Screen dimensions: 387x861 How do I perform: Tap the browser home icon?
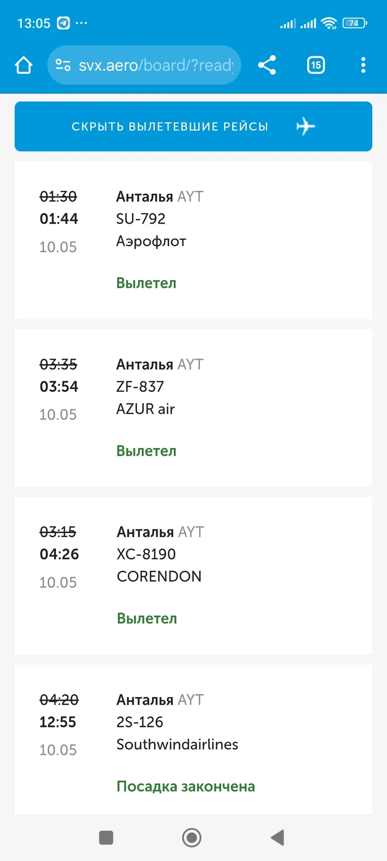pos(24,65)
